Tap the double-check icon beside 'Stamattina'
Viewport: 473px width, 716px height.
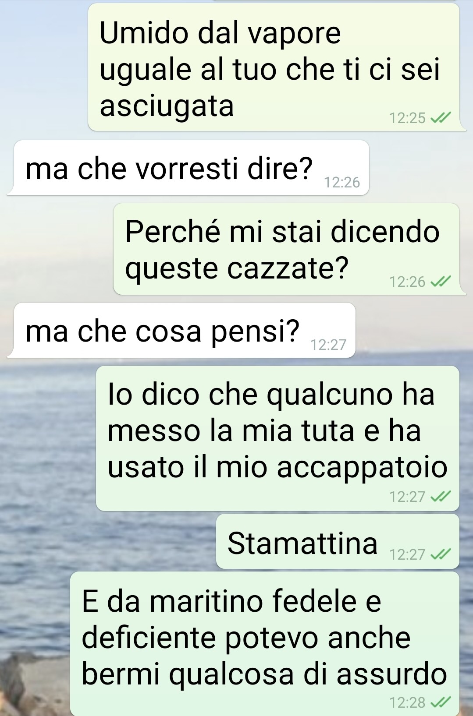tap(441, 554)
